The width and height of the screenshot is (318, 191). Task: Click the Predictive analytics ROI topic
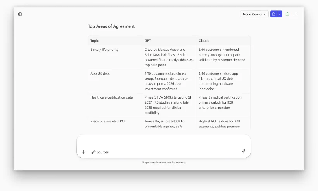108,121
